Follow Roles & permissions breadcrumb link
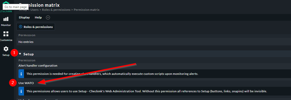Viewport: 291px width, 100px height. (56, 10)
